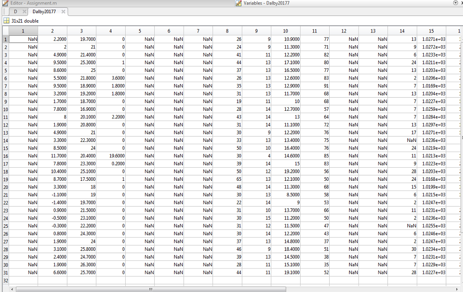Close the Dalby20177 variable tab

(63, 11)
